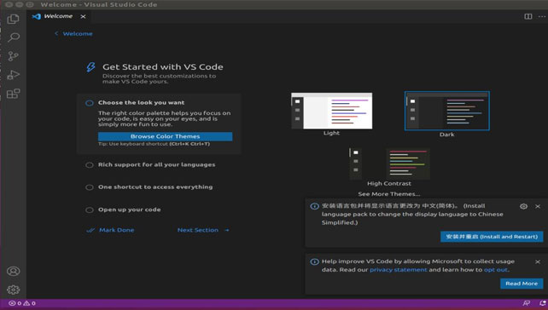Go back via the Welcome breadcrumb link
Screen dimensions: 548x310
pyautogui.click(x=73, y=33)
